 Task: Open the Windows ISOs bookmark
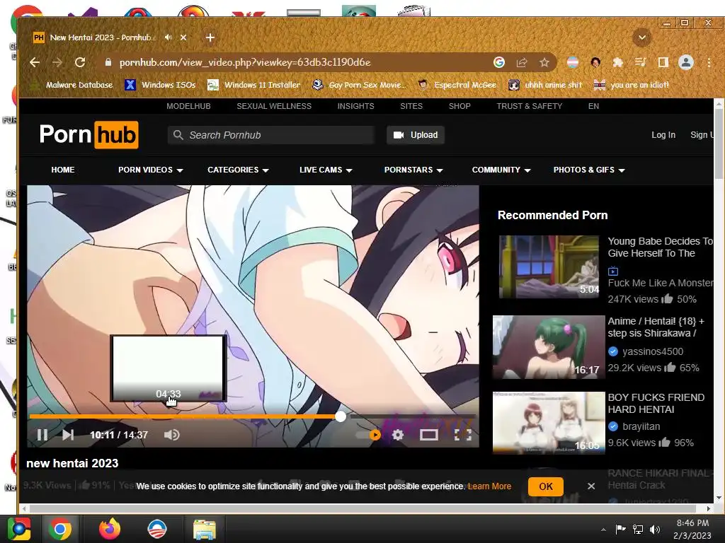161,85
